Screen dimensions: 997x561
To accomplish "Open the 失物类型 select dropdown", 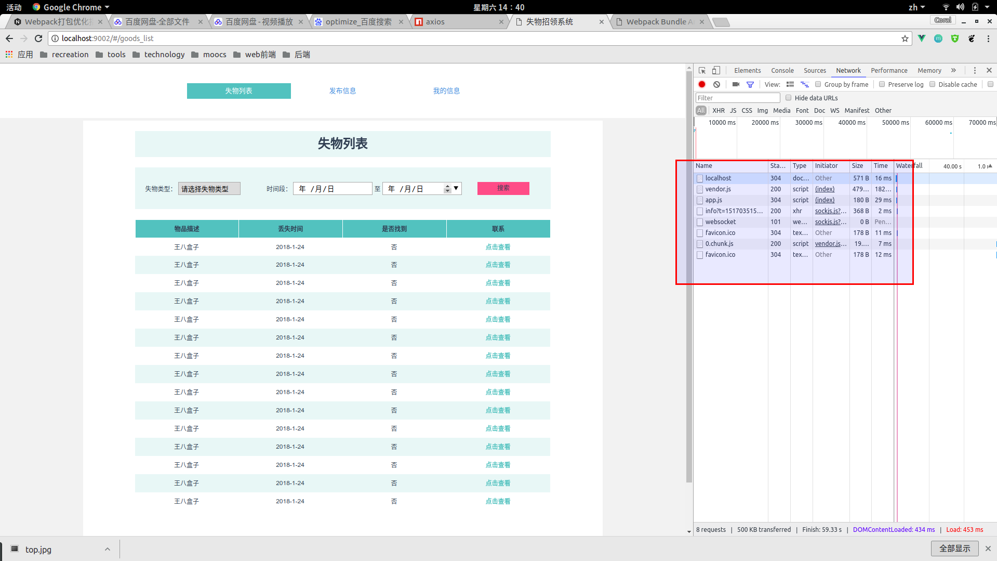I will [x=209, y=189].
